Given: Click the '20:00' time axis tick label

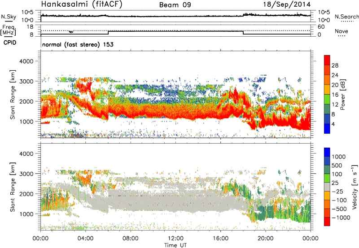Looking at the screenshot, I should [x=265, y=239].
